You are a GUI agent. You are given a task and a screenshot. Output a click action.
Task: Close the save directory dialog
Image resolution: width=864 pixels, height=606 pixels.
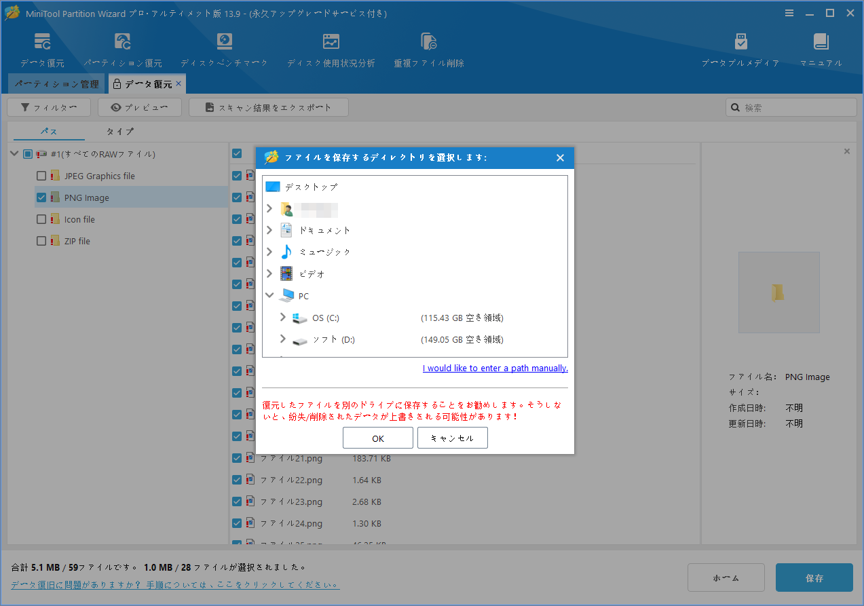tap(560, 157)
